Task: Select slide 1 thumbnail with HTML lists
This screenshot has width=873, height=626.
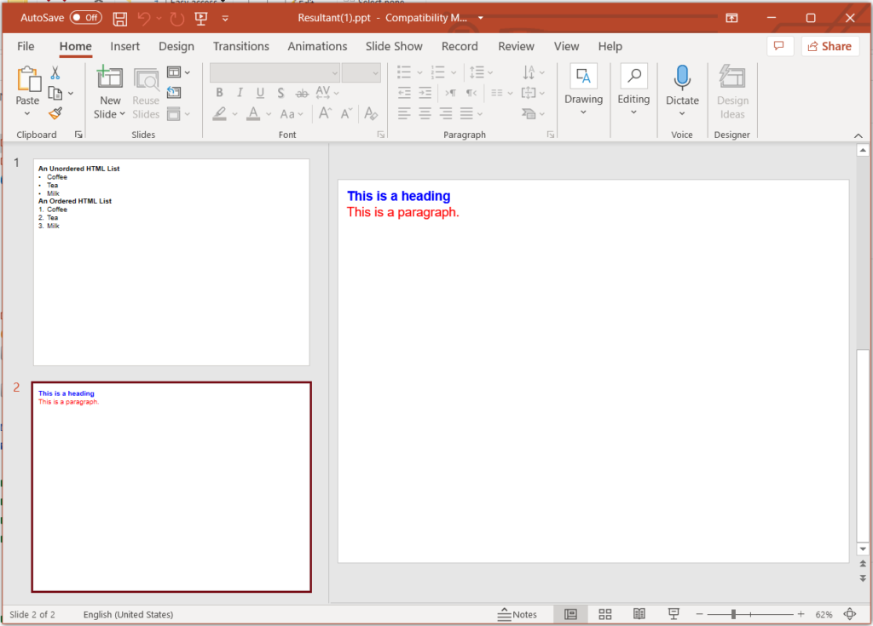Action: pos(171,262)
